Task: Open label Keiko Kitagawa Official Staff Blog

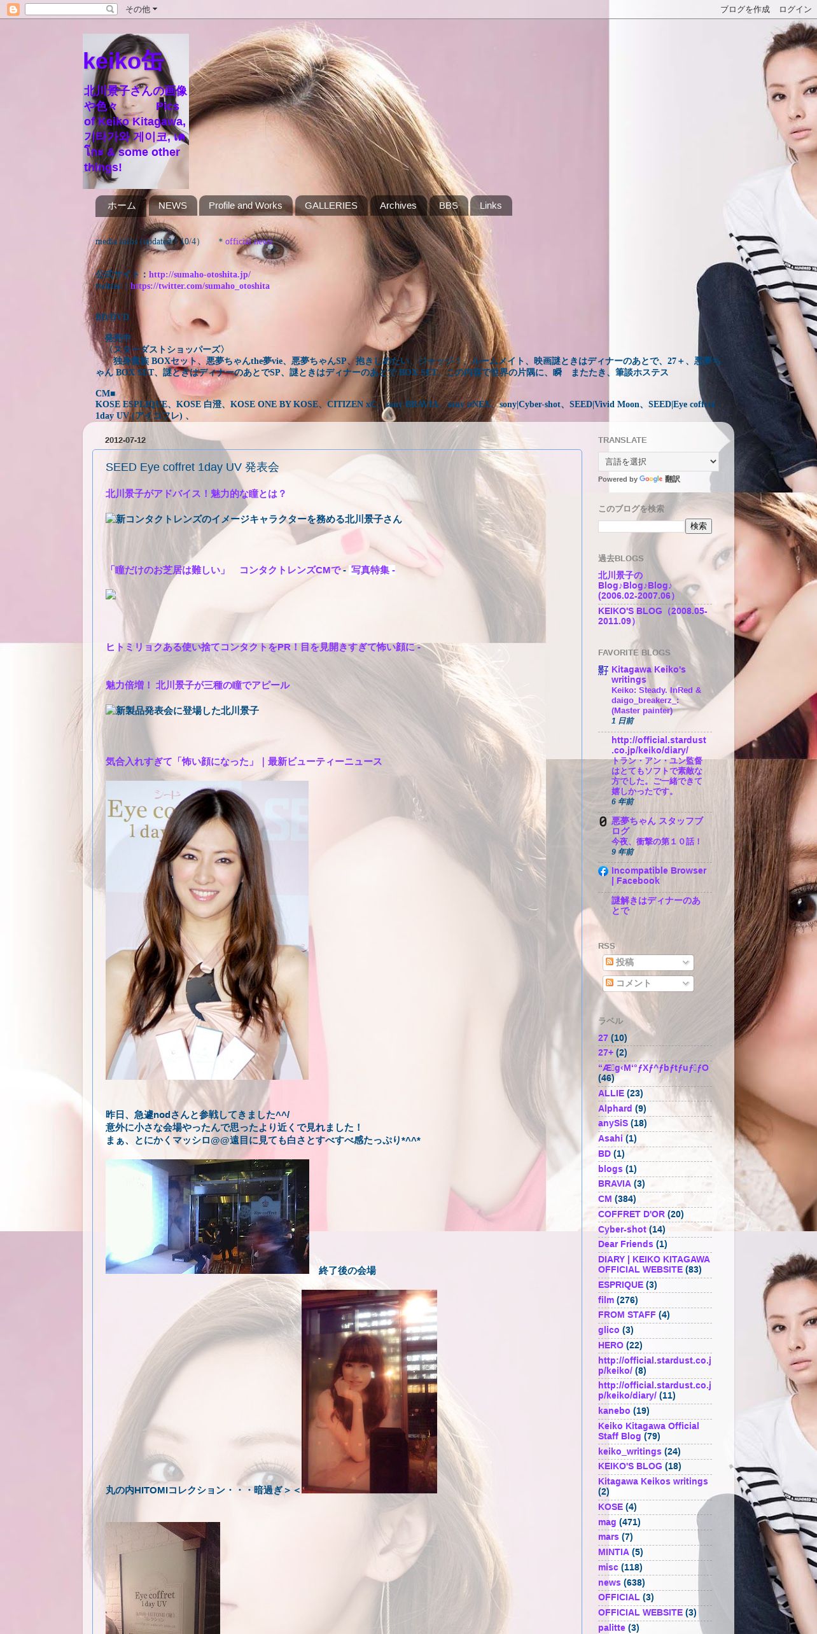Action: tap(648, 1431)
